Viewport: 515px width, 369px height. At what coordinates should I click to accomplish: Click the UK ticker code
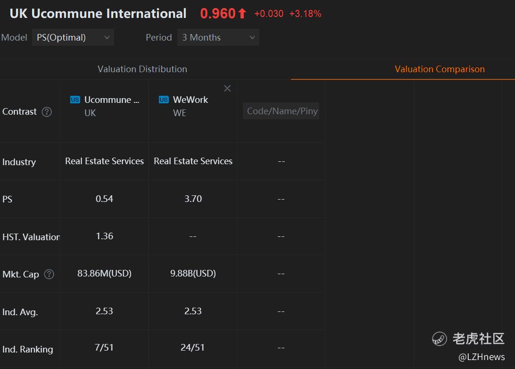click(90, 113)
